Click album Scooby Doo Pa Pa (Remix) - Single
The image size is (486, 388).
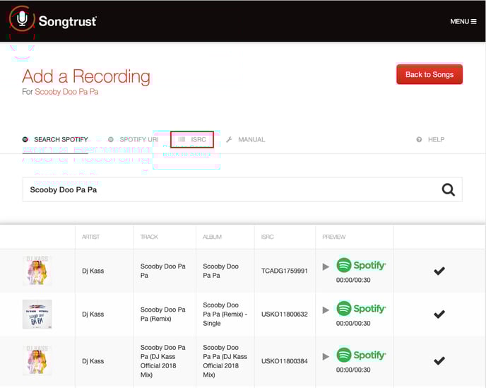(x=225, y=314)
